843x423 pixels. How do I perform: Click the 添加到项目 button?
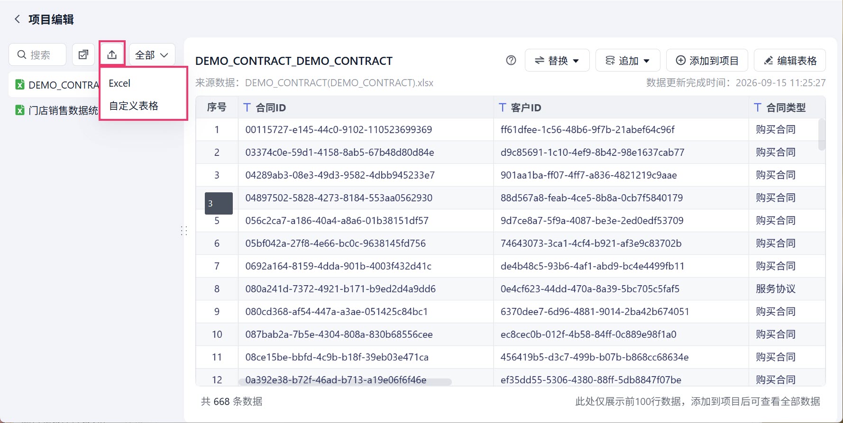coord(707,60)
